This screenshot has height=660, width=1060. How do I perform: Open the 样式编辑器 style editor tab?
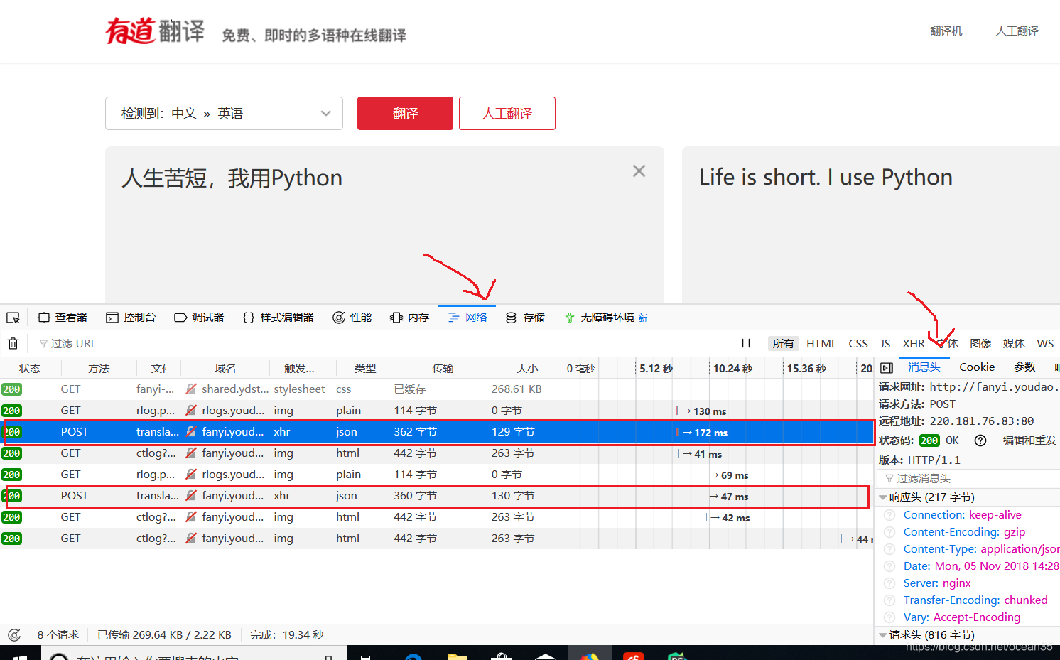(278, 318)
